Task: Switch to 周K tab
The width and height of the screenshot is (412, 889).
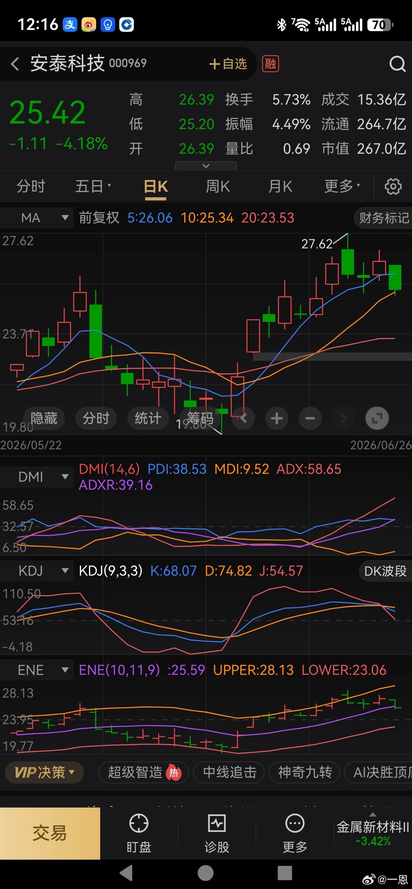Action: 218,187
